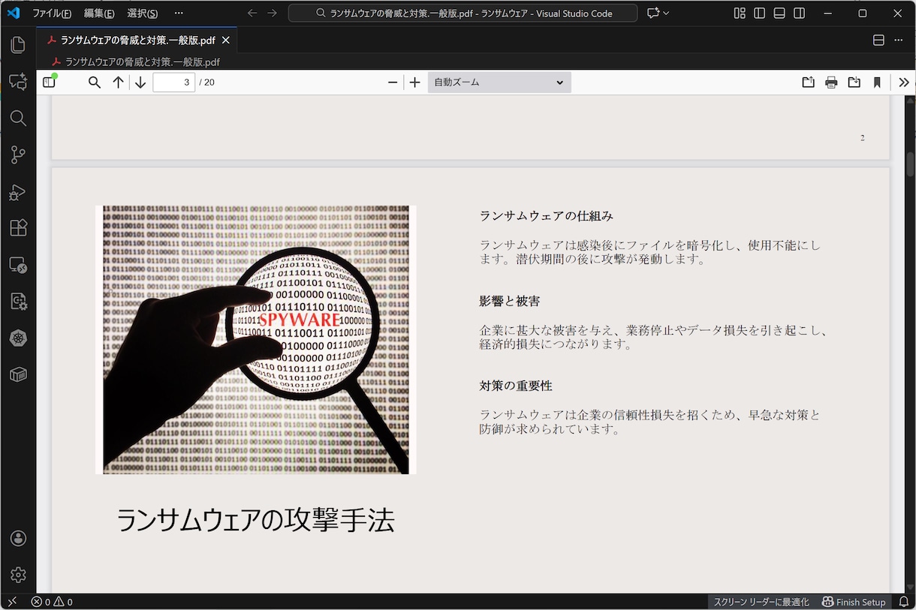916x610 pixels.
Task: Click the heading 対策の重要性
Action: click(516, 386)
